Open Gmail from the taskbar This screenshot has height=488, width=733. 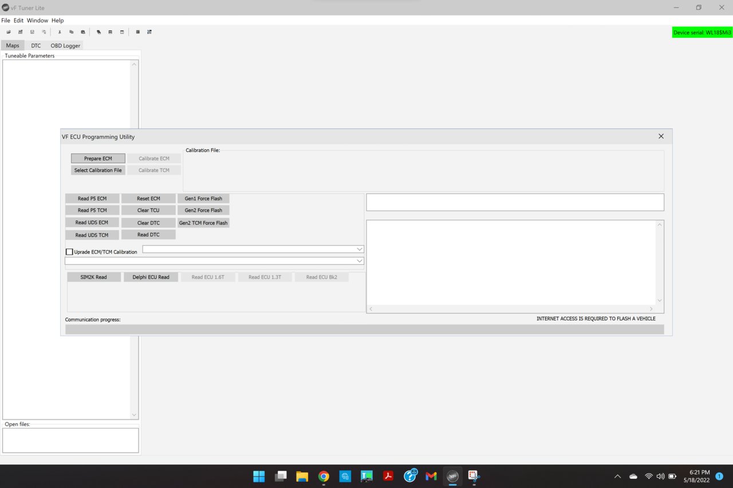pyautogui.click(x=431, y=476)
